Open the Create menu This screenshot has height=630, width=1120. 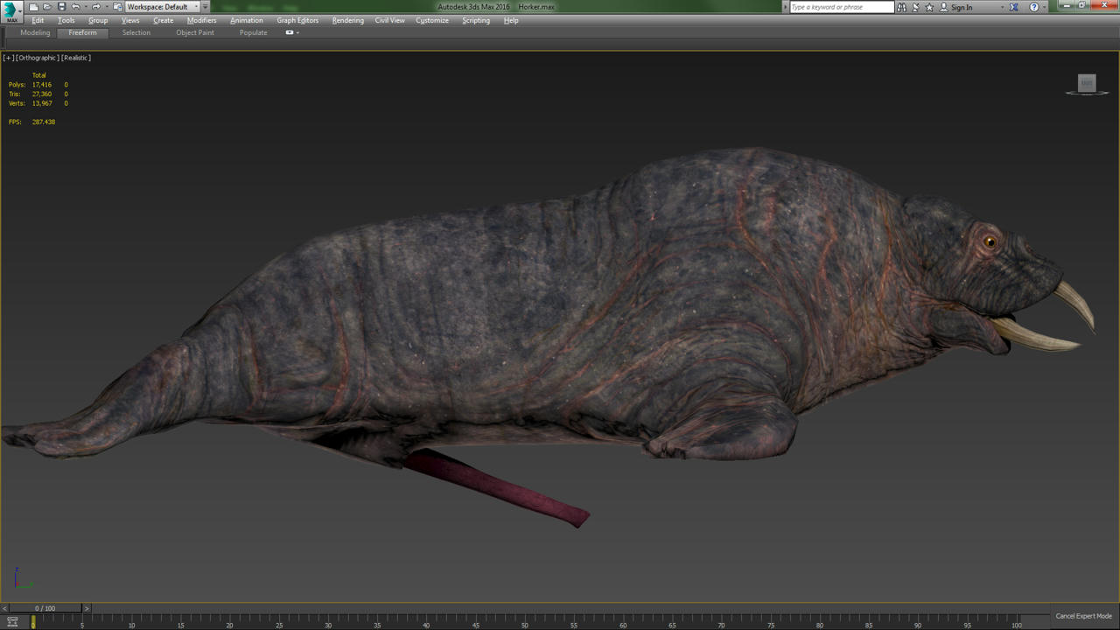164,20
